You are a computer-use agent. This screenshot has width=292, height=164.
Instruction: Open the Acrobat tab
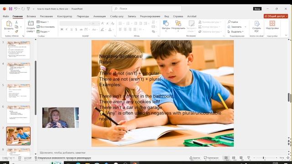192,16
